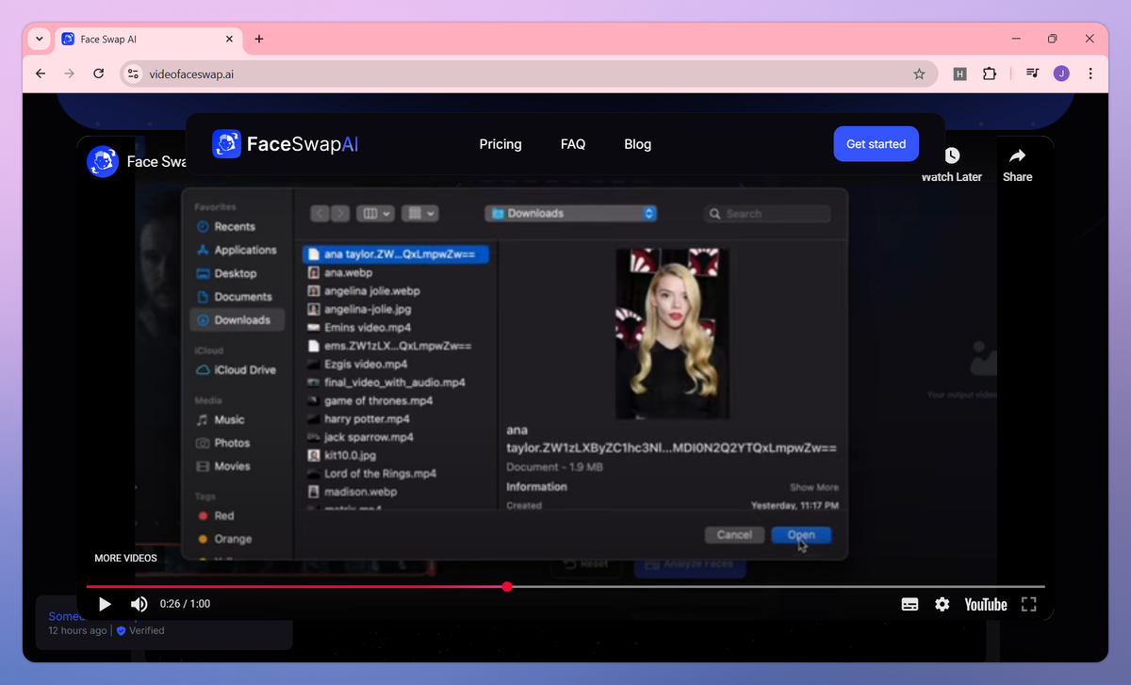The width and height of the screenshot is (1131, 685).
Task: Open the browser extensions puzzle icon
Action: (989, 73)
